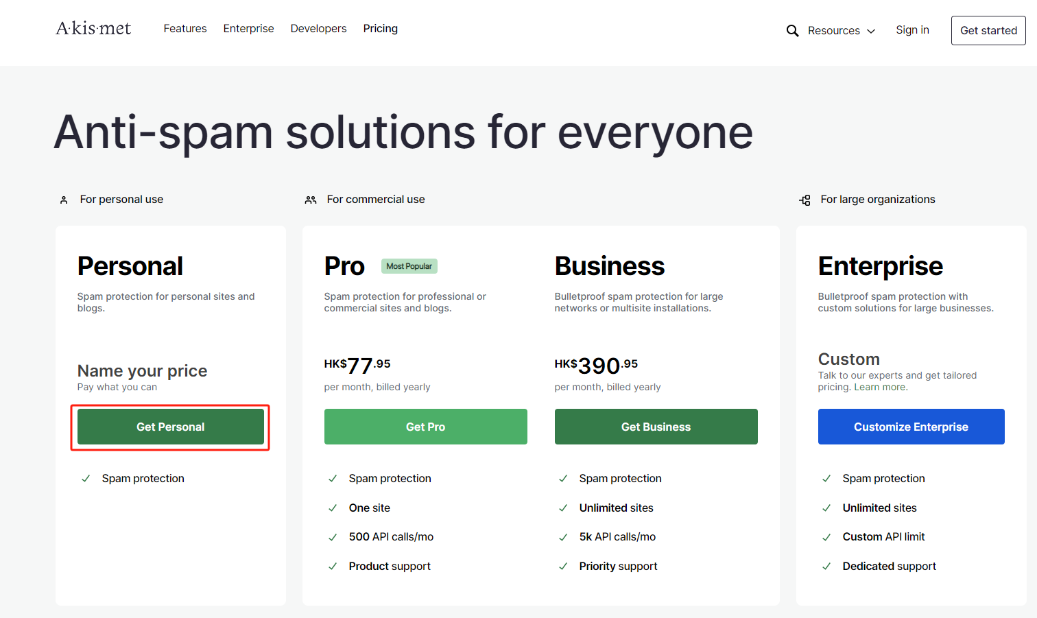This screenshot has width=1037, height=618.
Task: Click 'For personal use' label
Action: [x=121, y=200]
